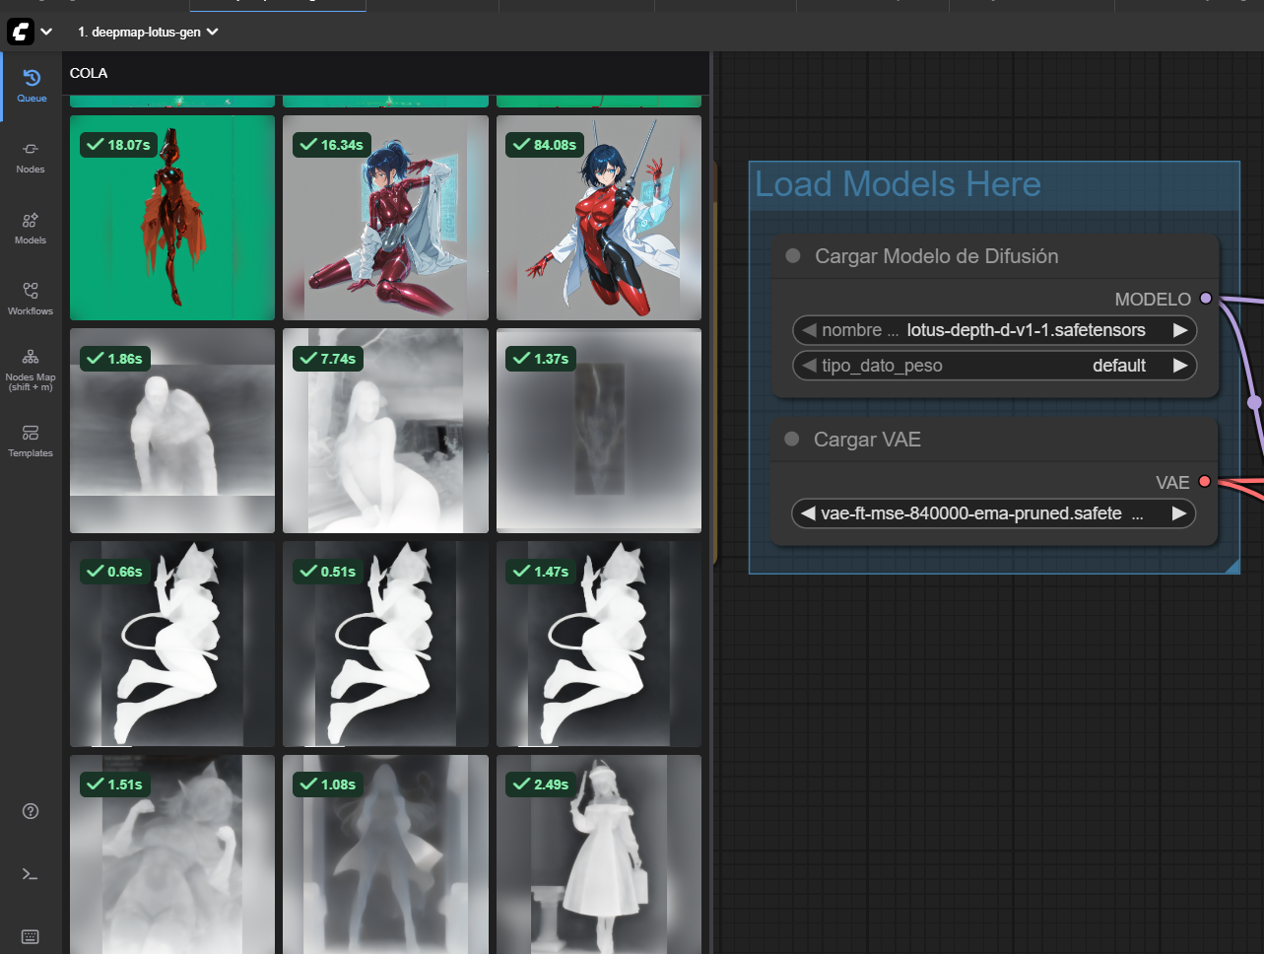Open the 18.07s green background thumbnail

coord(172,218)
